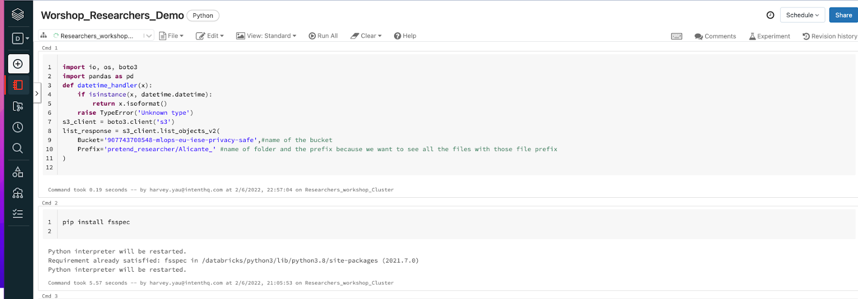Open Repos from the left sidebar
858x299 pixels.
(x=18, y=106)
